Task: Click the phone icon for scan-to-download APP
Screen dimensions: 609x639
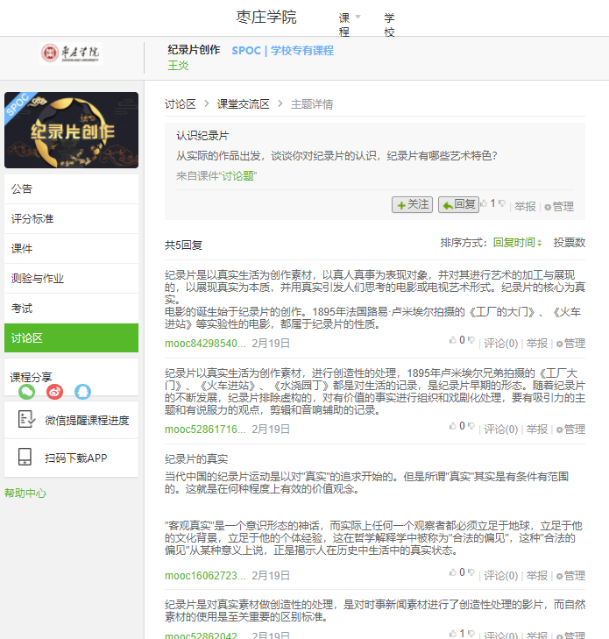Action: (25, 458)
